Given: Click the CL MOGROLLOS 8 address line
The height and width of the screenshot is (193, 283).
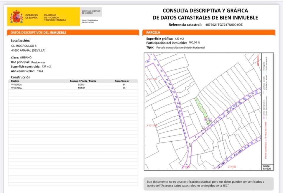Looking at the screenshot, I should pyautogui.click(x=24, y=46).
